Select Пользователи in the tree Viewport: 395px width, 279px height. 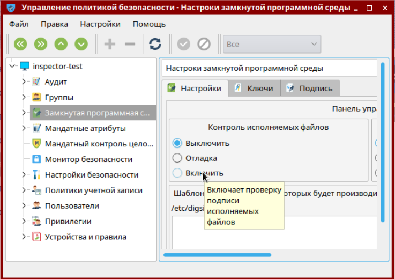[x=72, y=206]
